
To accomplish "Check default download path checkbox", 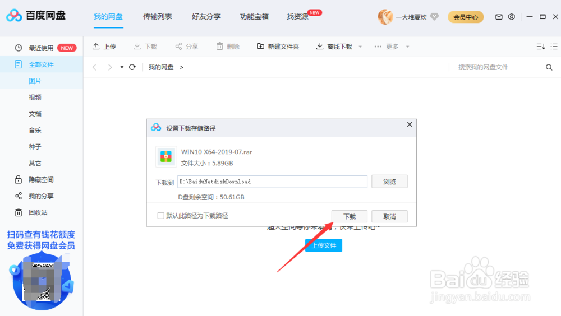I will point(160,216).
